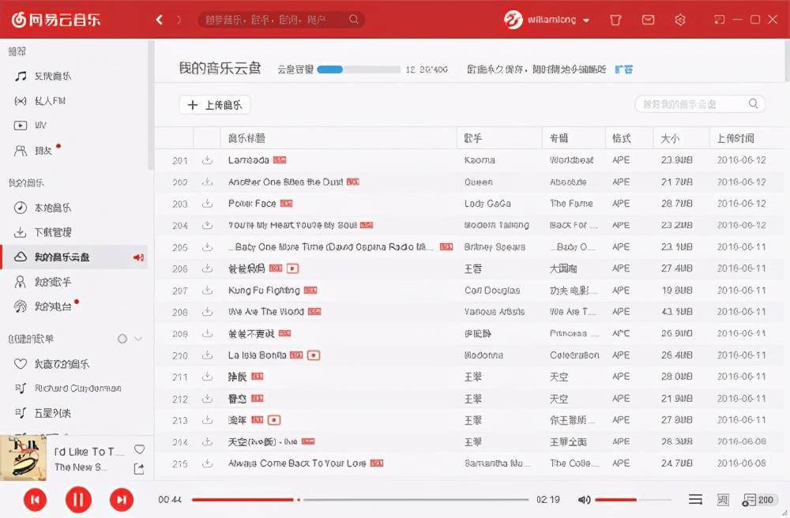Viewport: 790px width, 518px height.
Task: Open the settings gear in title bar
Action: pyautogui.click(x=679, y=20)
